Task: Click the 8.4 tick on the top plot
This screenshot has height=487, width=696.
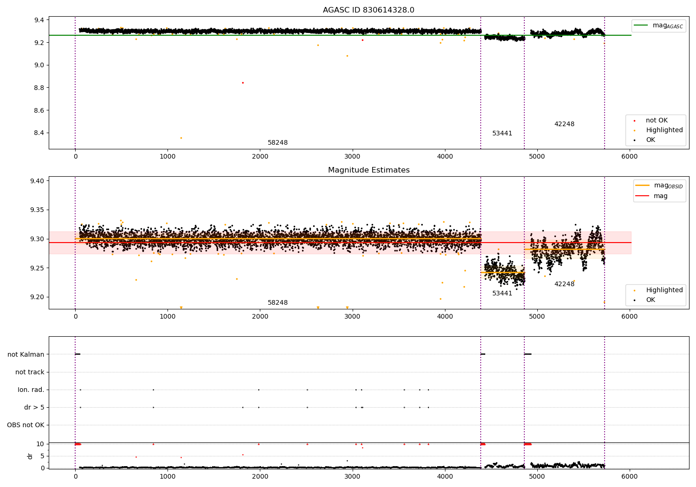Action: pyautogui.click(x=39, y=133)
